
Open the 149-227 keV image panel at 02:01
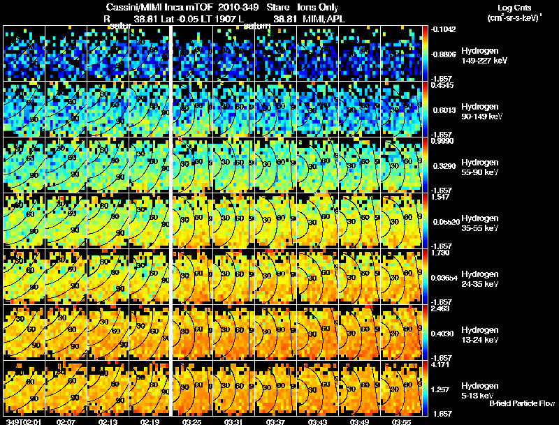click(24, 54)
